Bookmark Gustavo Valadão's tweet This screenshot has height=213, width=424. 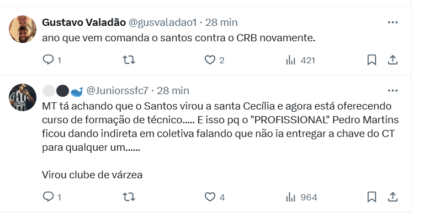tap(372, 60)
